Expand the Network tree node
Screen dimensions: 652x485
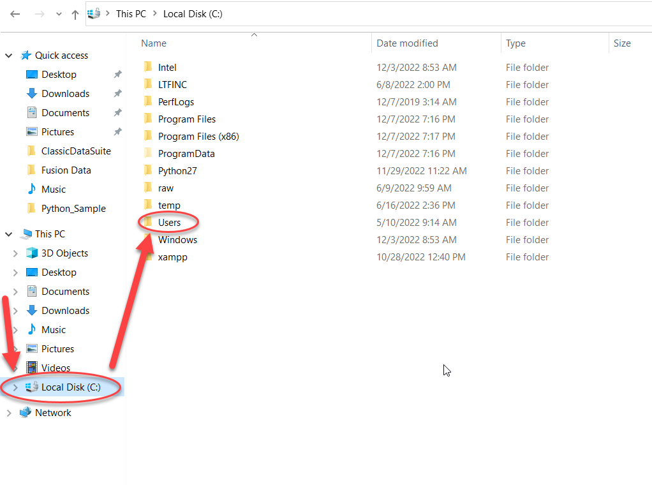click(9, 413)
